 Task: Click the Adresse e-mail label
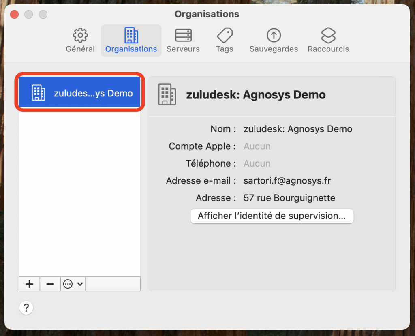point(201,181)
